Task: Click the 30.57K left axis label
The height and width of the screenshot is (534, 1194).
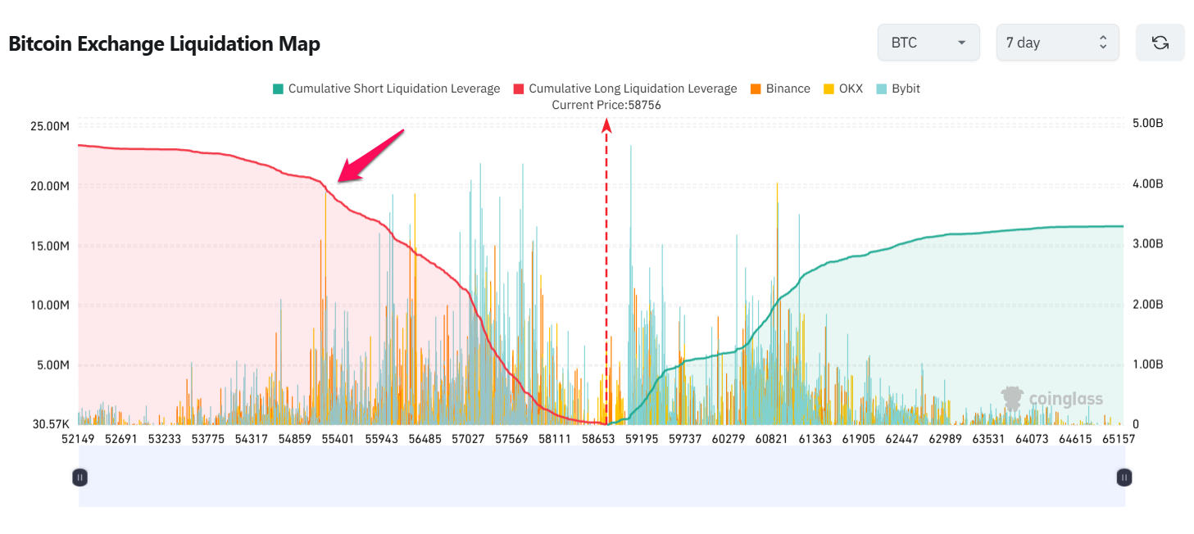Action: click(x=50, y=424)
